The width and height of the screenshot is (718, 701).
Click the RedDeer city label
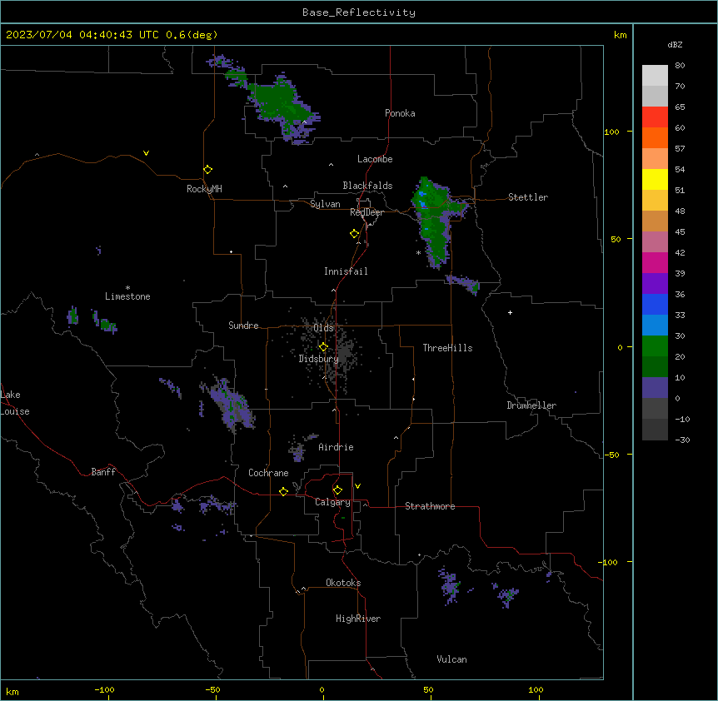coord(366,212)
